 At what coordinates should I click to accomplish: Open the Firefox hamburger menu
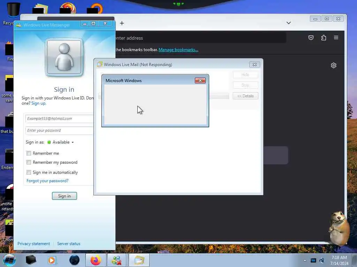point(336,38)
